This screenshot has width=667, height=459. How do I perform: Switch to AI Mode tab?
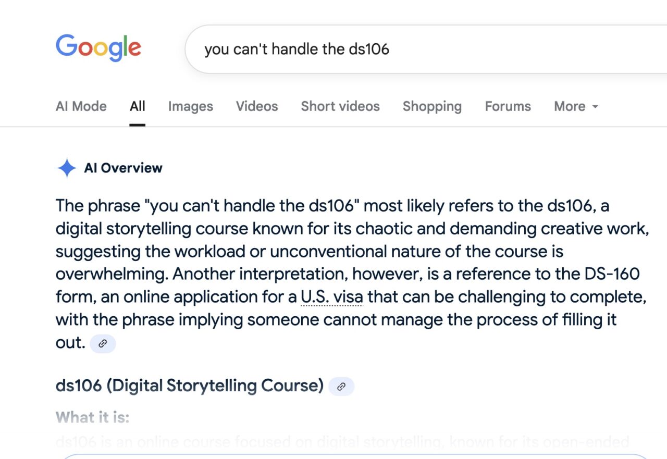(x=81, y=106)
